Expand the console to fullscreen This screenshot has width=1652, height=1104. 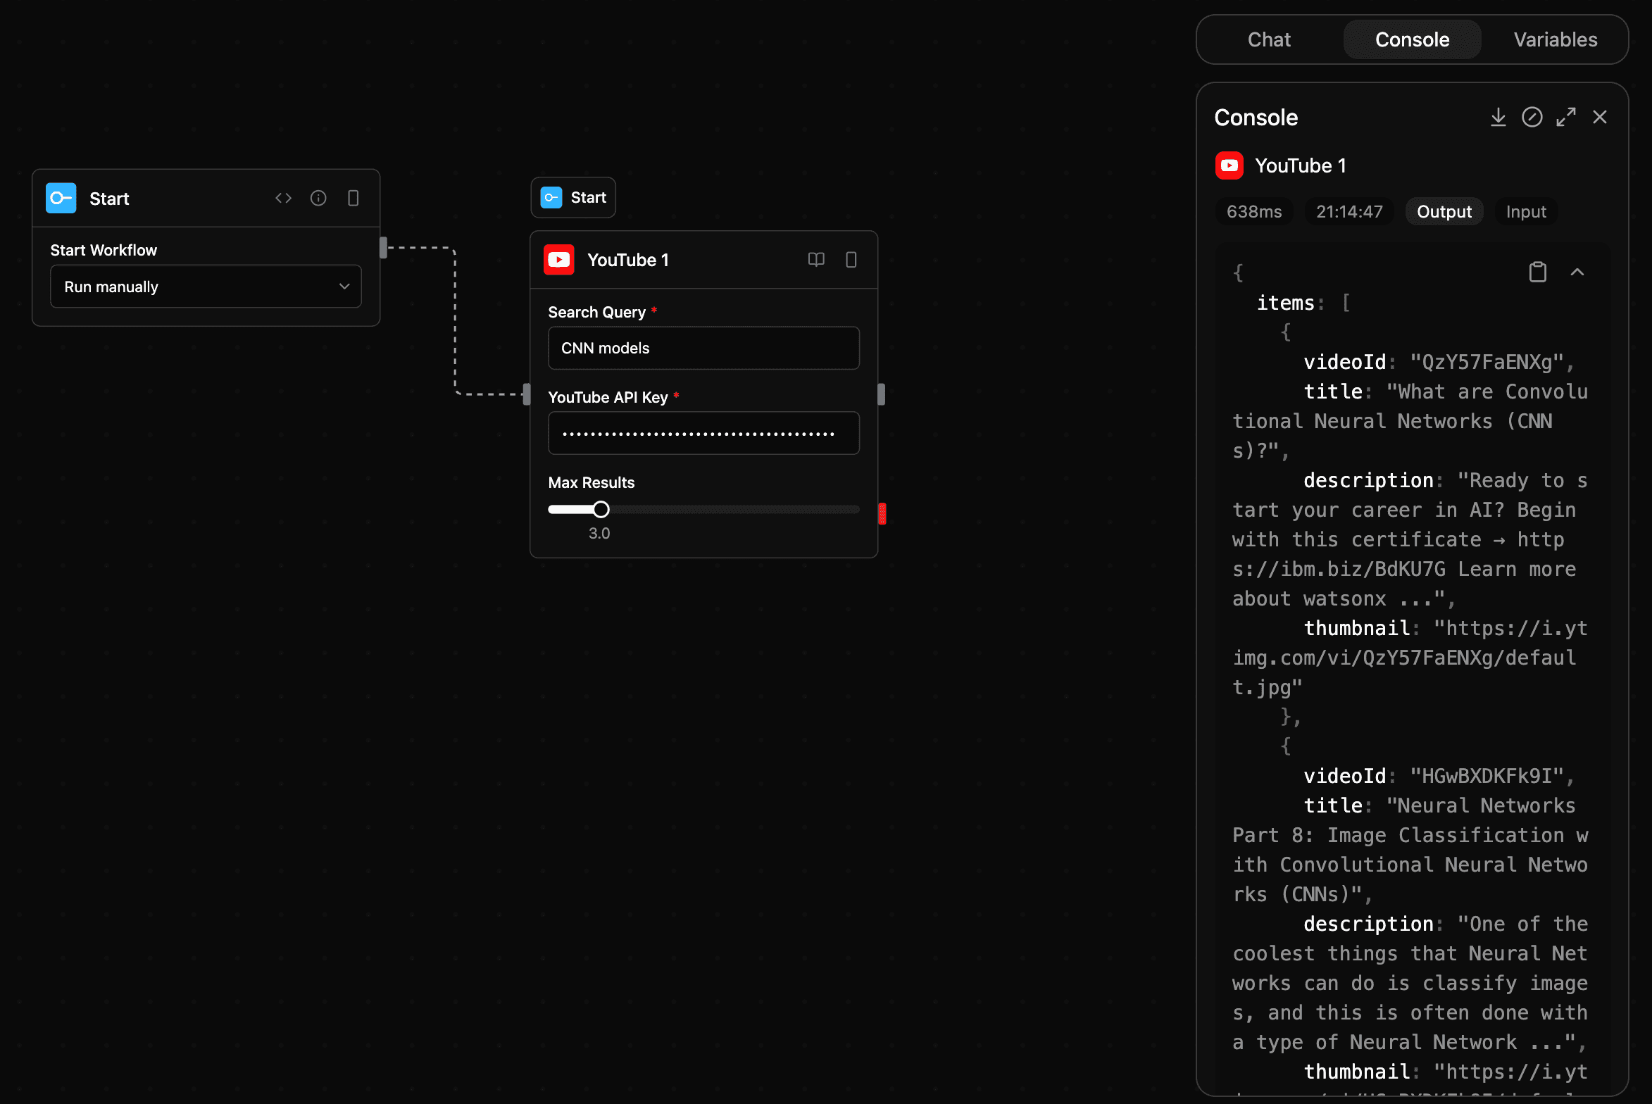pos(1566,117)
